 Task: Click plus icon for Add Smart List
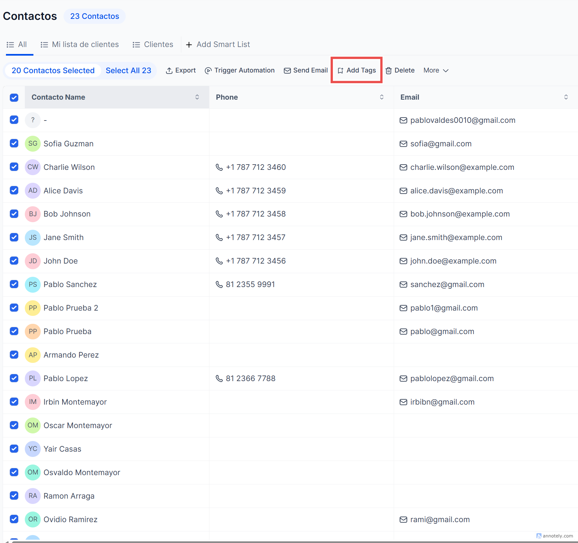pyautogui.click(x=189, y=45)
